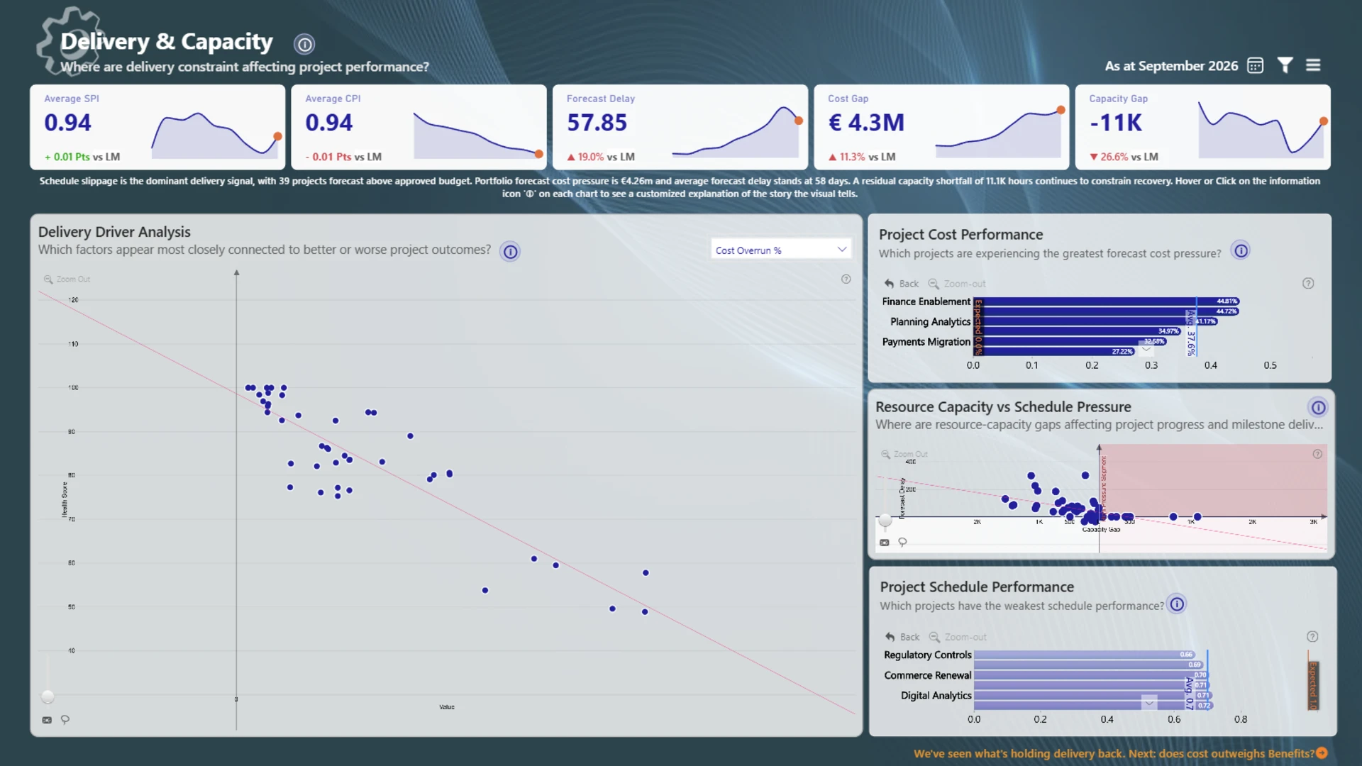This screenshot has width=1362, height=766.
Task: Select the Payments Migration bar label
Action: pos(926,342)
